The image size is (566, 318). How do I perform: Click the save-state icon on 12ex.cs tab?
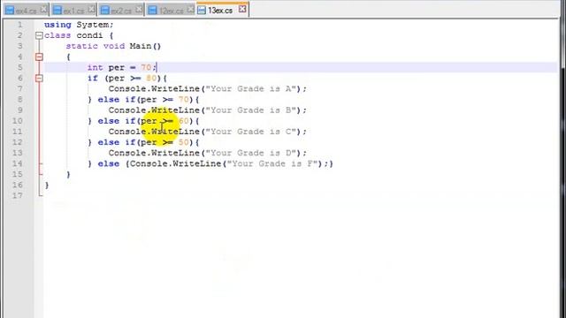(152, 10)
